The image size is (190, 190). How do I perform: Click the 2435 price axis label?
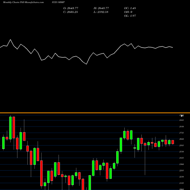coord(182,158)
